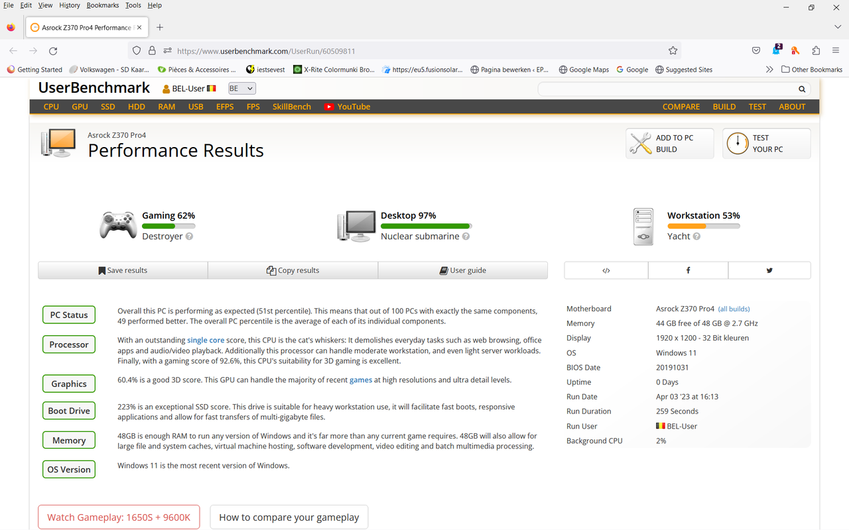Click the Save results button
Screen dimensions: 849x530
click(123, 270)
